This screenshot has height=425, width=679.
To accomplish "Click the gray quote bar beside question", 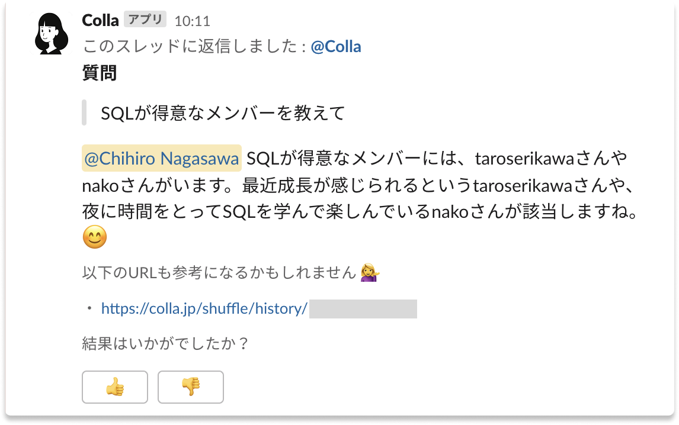I will coord(84,113).
